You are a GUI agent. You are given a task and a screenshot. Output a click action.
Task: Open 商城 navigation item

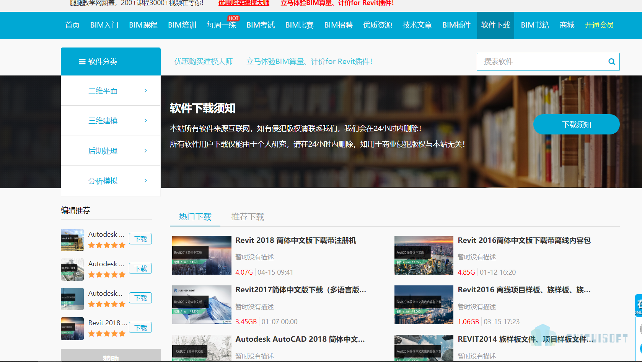[x=567, y=25]
